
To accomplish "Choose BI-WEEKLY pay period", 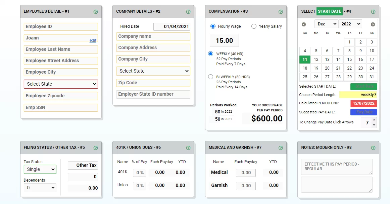I will pyautogui.click(x=210, y=77).
